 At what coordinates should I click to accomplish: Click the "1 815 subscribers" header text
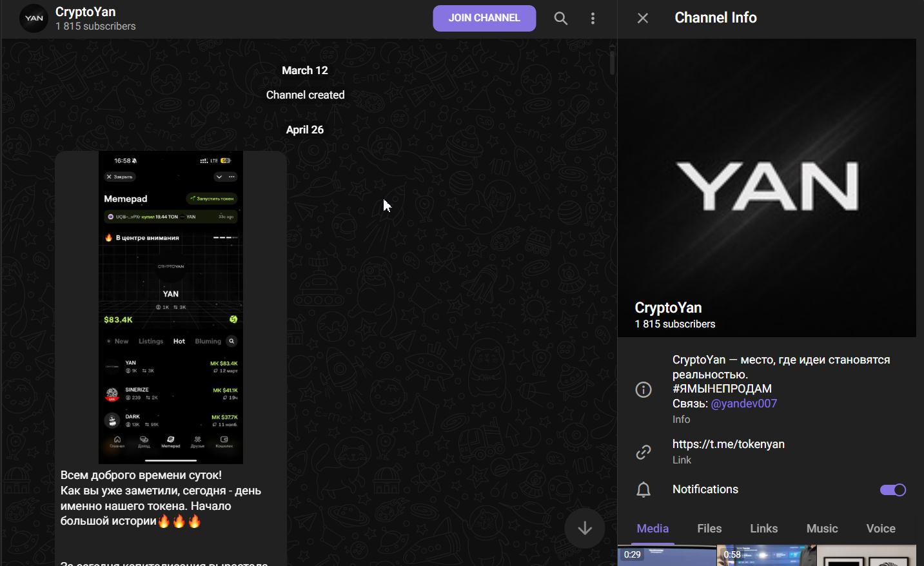tap(95, 26)
